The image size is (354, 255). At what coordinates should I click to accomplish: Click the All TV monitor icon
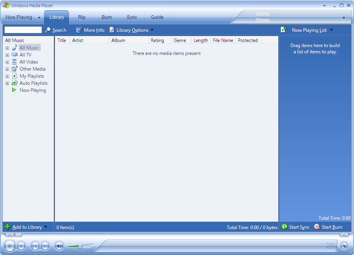pyautogui.click(x=15, y=55)
